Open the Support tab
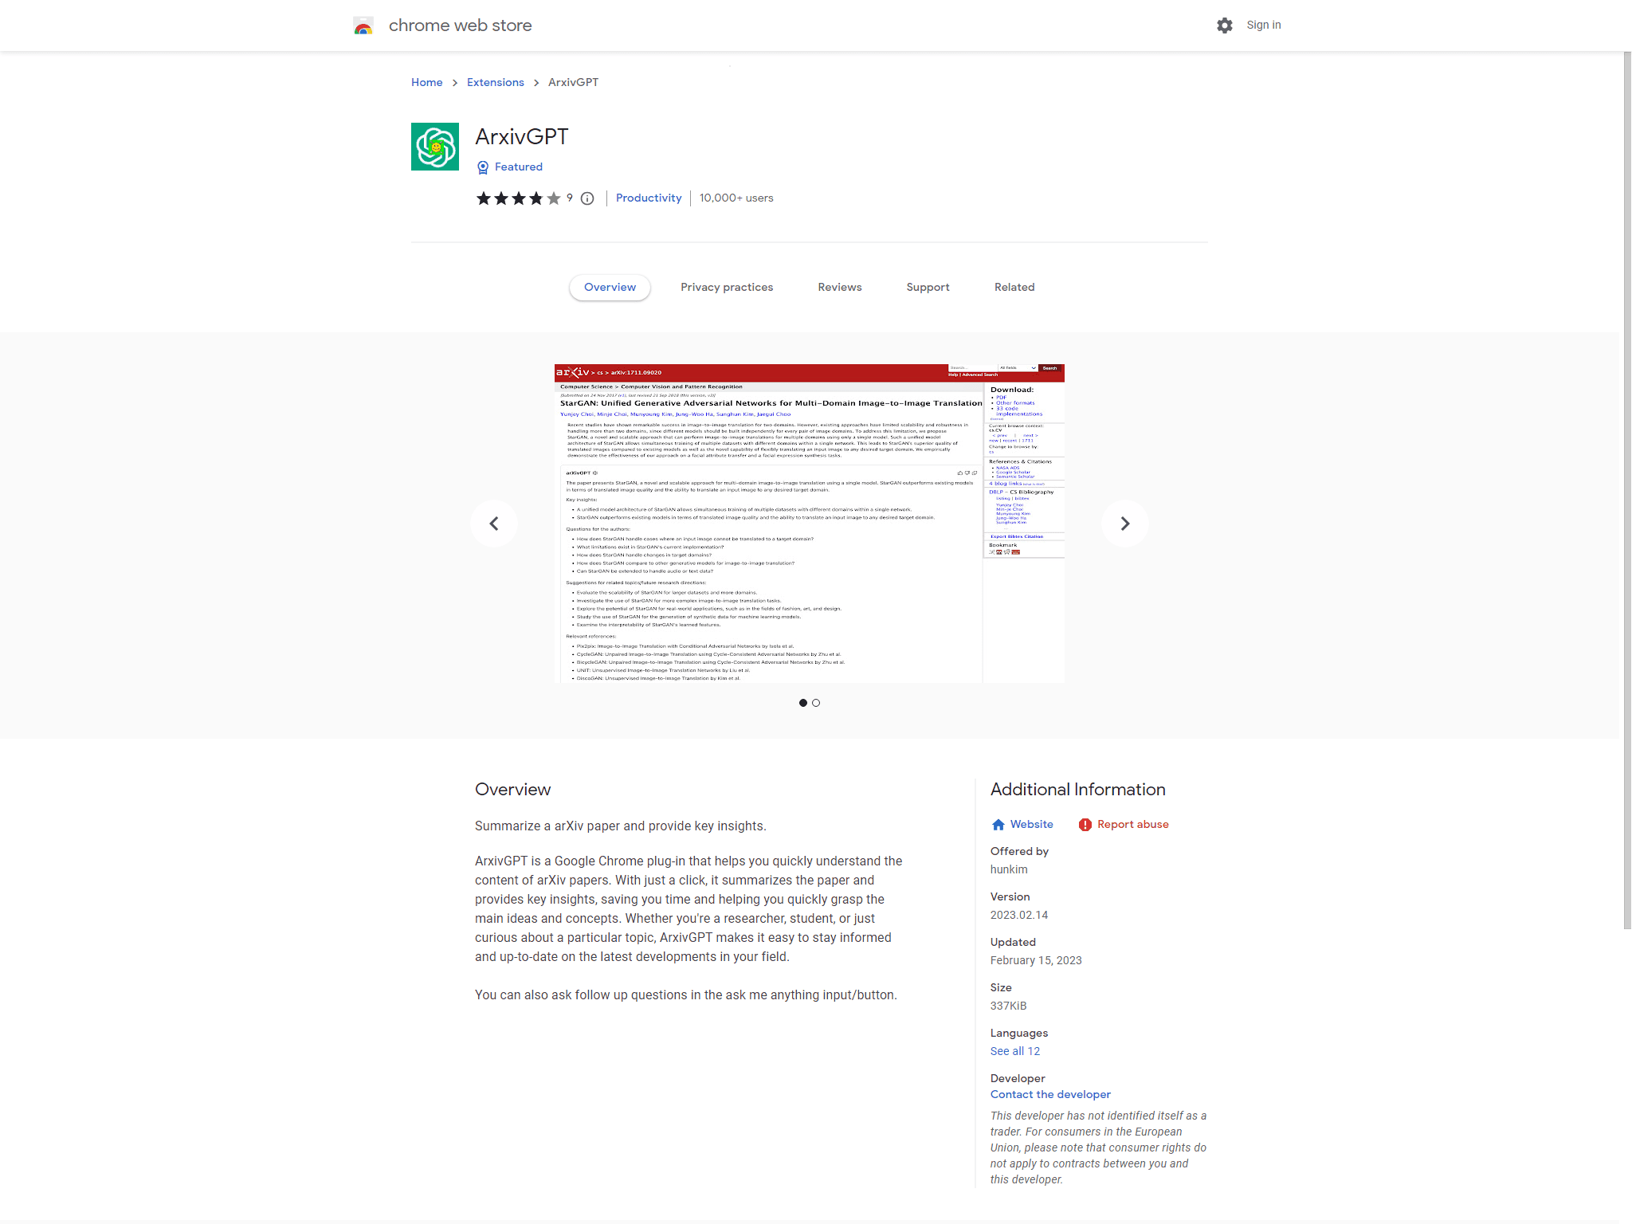 tap(928, 288)
